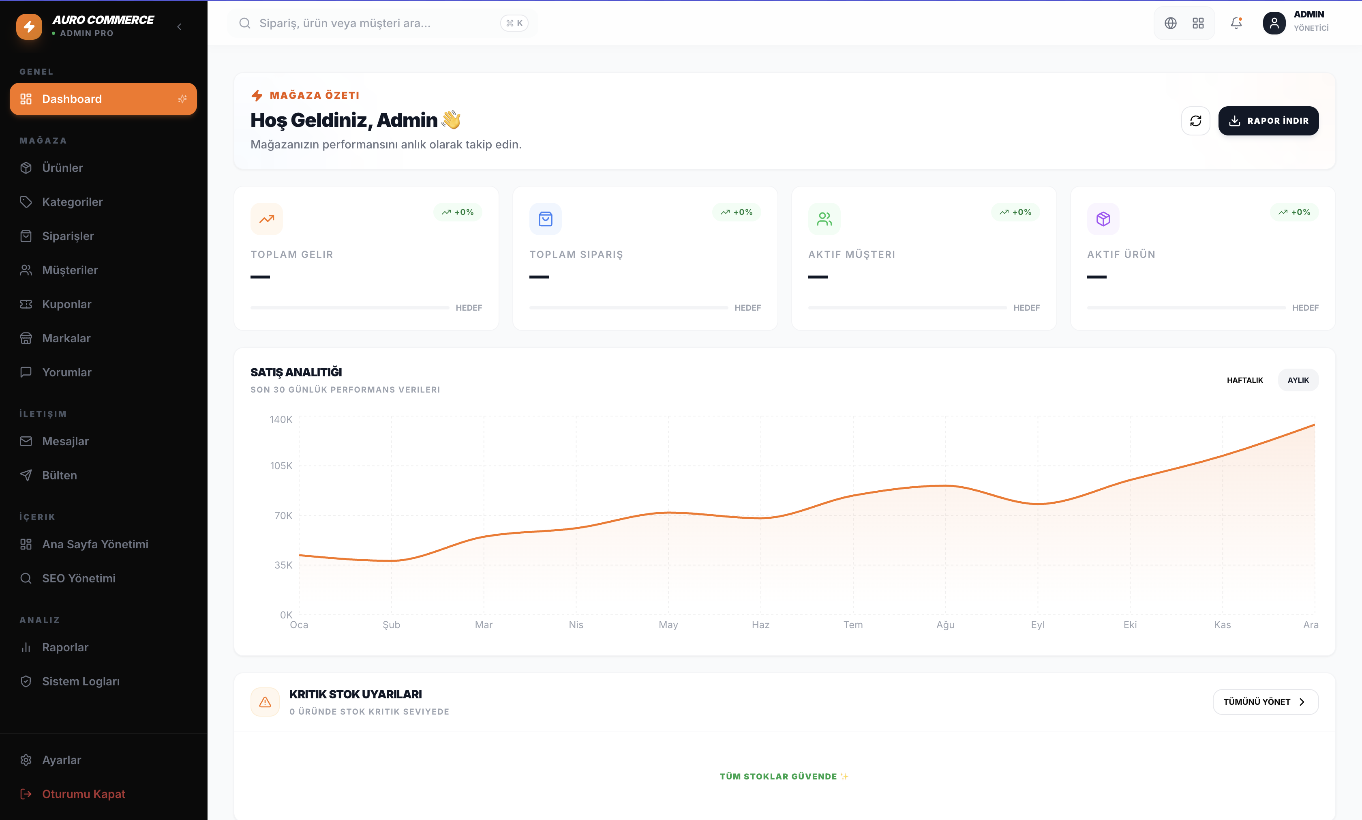Click the Rapor İndir button
This screenshot has width=1362, height=820.
pos(1268,120)
